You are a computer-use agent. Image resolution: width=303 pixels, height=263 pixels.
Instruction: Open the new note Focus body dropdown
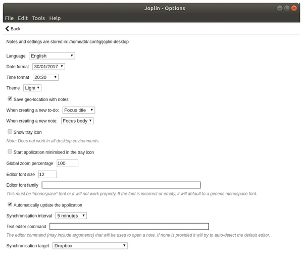[77, 121]
